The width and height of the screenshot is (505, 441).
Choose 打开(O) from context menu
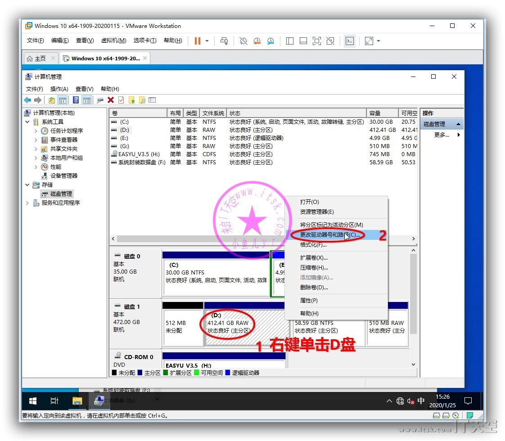[x=336, y=202]
